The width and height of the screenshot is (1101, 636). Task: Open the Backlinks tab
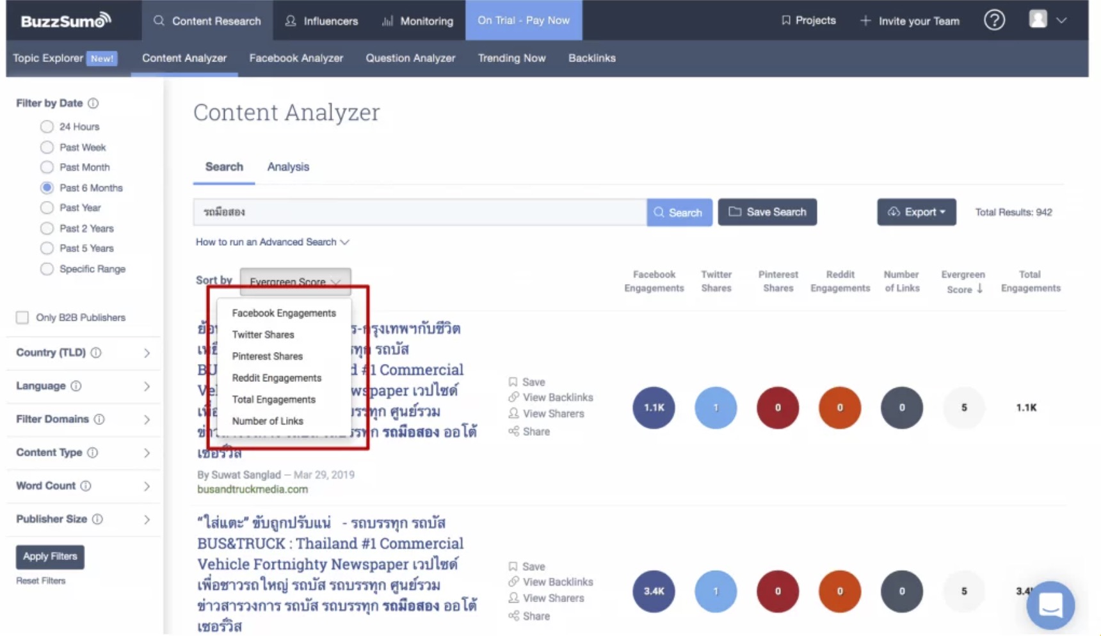[592, 58]
